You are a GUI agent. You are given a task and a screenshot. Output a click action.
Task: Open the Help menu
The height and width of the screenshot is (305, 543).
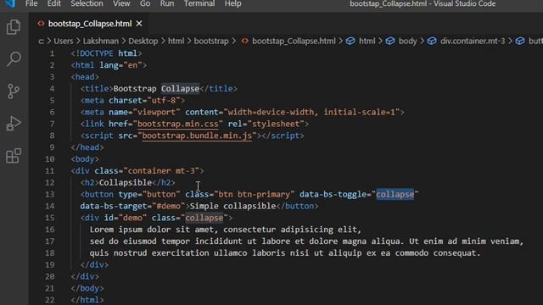(232, 3)
